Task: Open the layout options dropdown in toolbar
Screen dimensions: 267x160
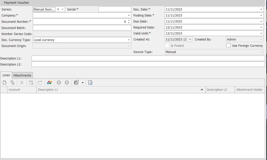Action: point(82,82)
